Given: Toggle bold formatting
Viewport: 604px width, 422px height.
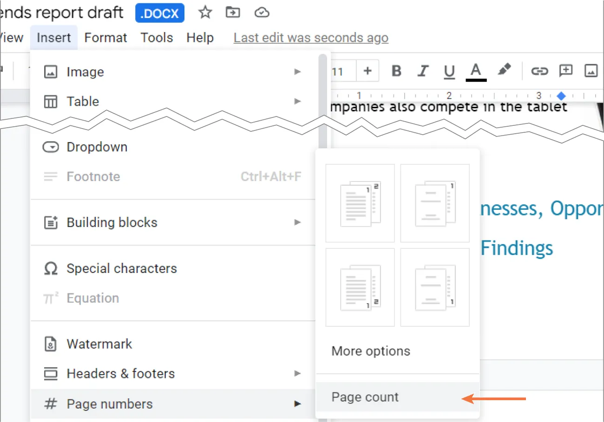Looking at the screenshot, I should pyautogui.click(x=396, y=71).
